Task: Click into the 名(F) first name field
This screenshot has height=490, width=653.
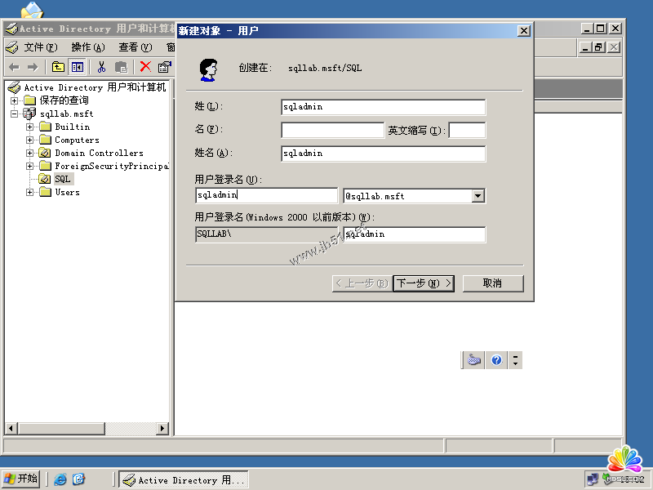Action: tap(332, 131)
